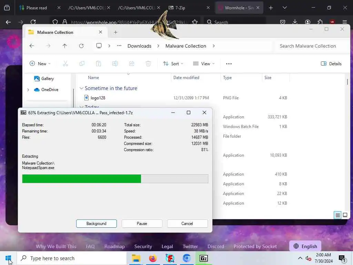The height and width of the screenshot is (265, 353).
Task: Open 7-Zip from the taskbar
Action: [203, 258]
